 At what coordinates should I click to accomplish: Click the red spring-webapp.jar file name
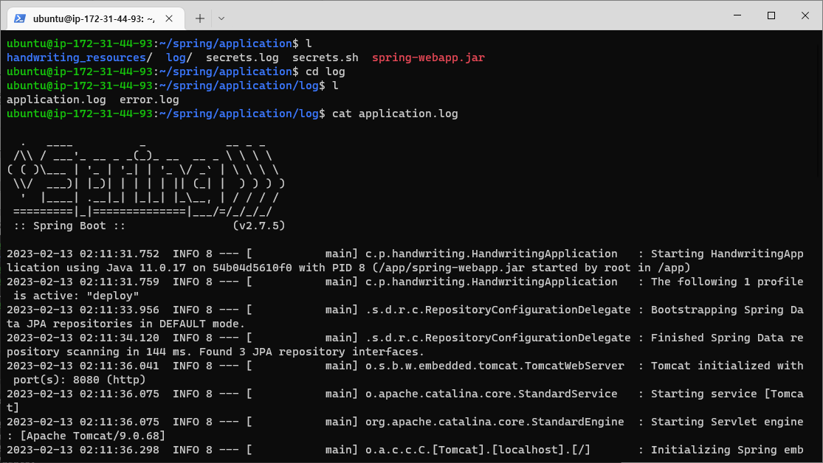[428, 58]
